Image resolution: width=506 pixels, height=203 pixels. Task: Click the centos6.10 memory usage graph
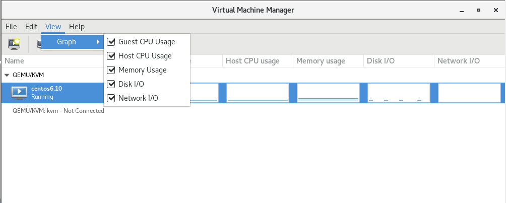tap(328, 93)
